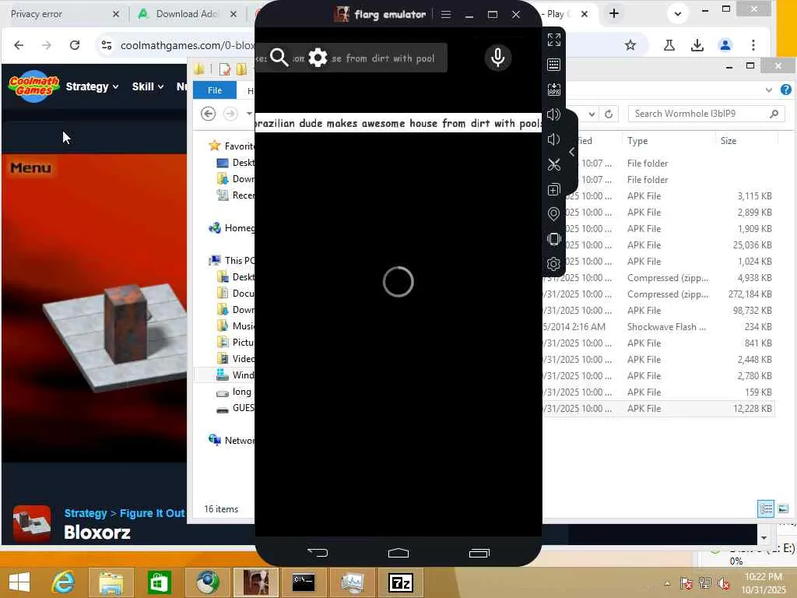The height and width of the screenshot is (598, 797).
Task: Select the Shockwave Flash file row
Action: click(x=658, y=327)
